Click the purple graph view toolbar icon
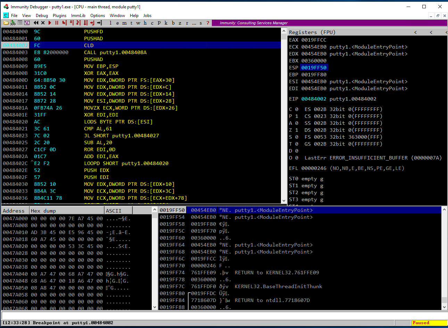Image resolution: width=448 pixels, height=328 pixels. pos(27,23)
